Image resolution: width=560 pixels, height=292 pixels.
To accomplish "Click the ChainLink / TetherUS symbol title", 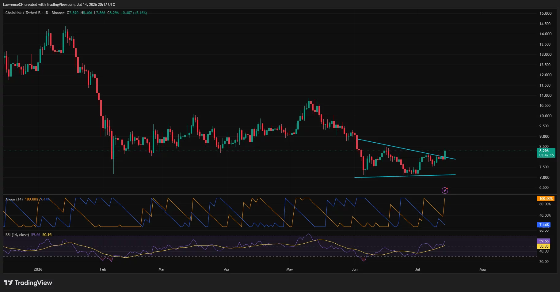I will click(23, 13).
